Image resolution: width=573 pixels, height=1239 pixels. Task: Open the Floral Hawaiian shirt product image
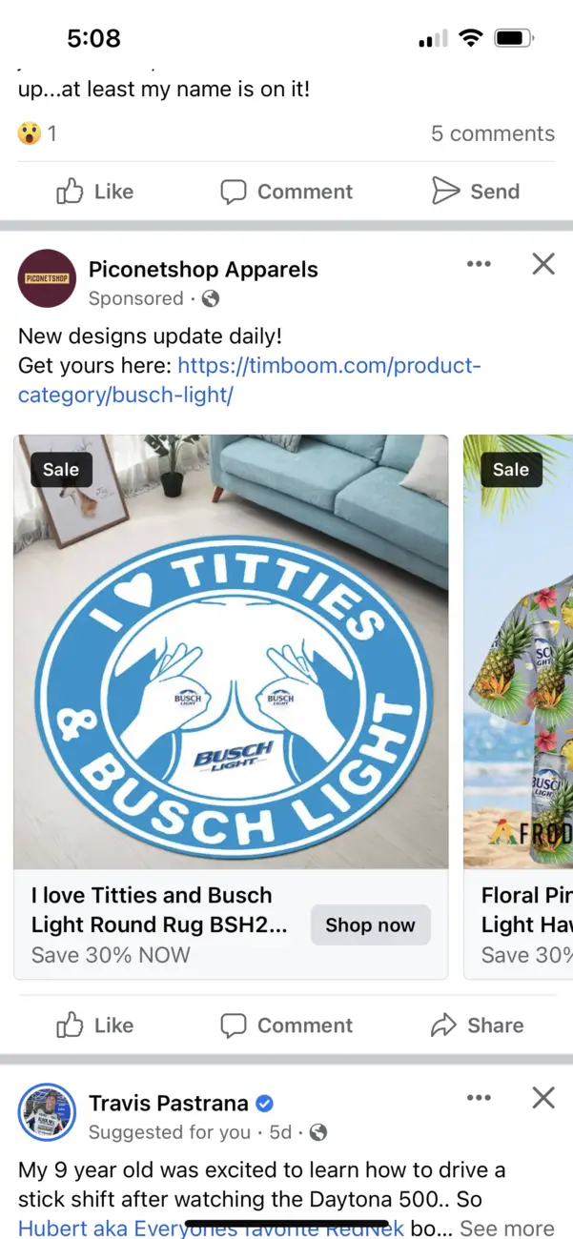(519, 652)
